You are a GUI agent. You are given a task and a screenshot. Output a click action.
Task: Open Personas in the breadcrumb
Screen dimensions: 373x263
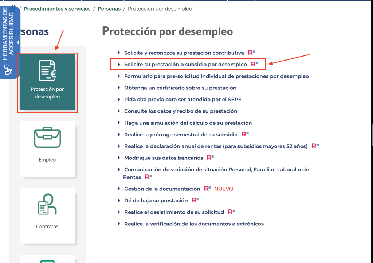(109, 8)
